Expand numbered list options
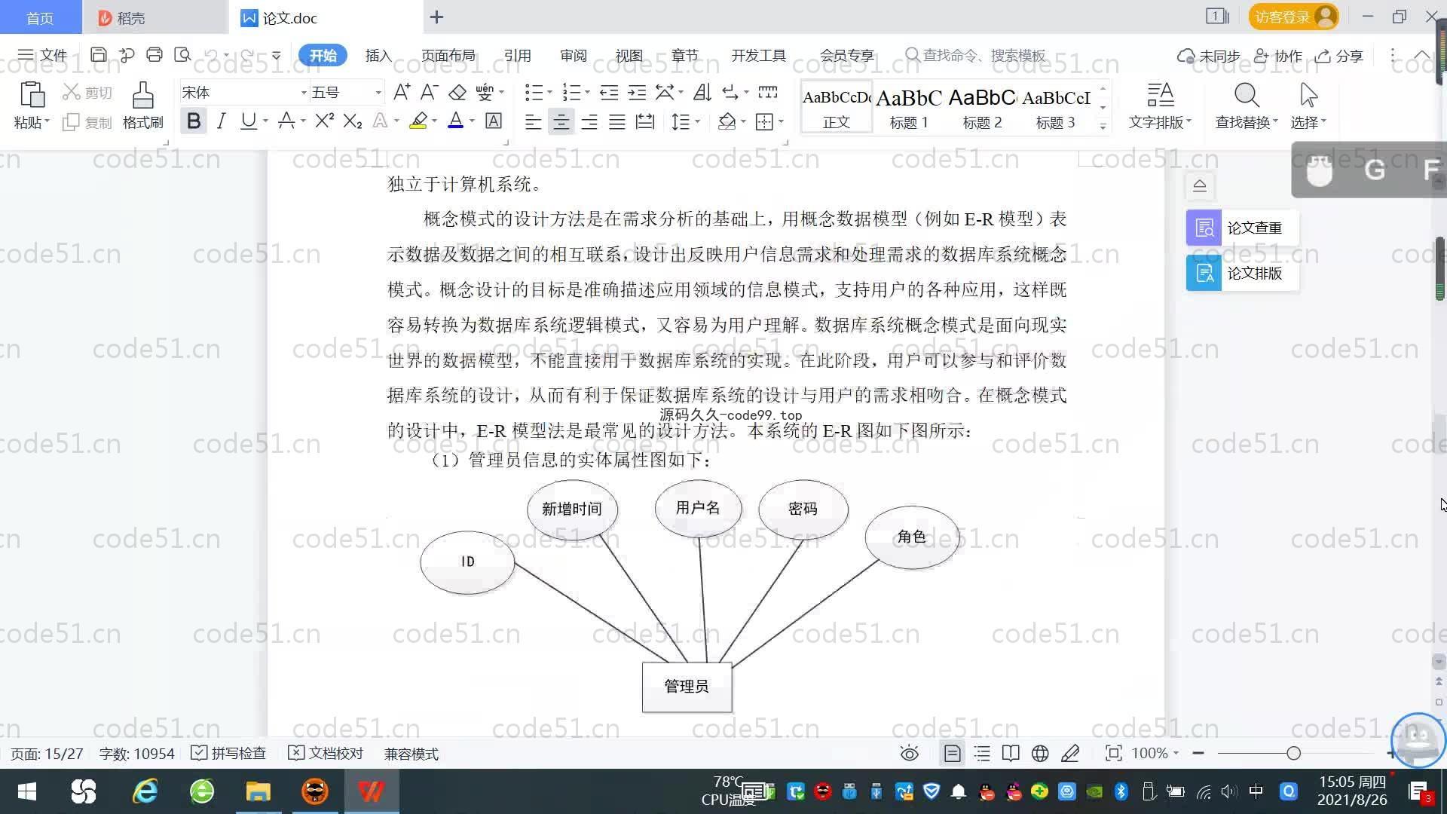Image resolution: width=1447 pixels, height=814 pixels. point(587,93)
